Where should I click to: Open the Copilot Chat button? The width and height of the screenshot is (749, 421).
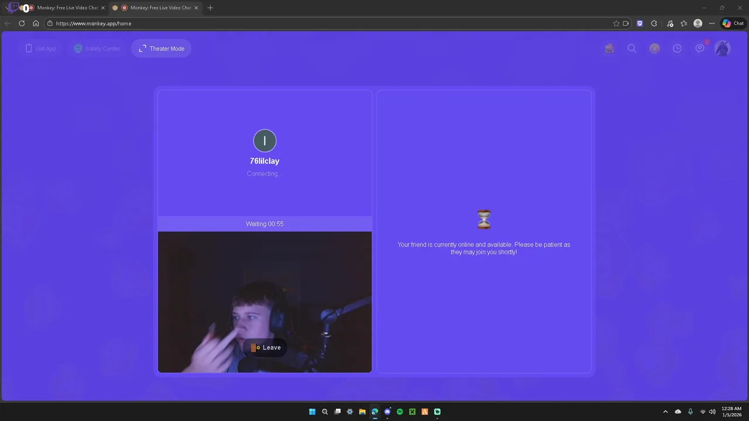point(733,23)
